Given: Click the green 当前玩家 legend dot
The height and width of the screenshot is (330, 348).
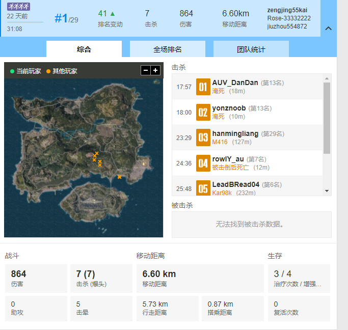Looking at the screenshot, I should (12, 71).
